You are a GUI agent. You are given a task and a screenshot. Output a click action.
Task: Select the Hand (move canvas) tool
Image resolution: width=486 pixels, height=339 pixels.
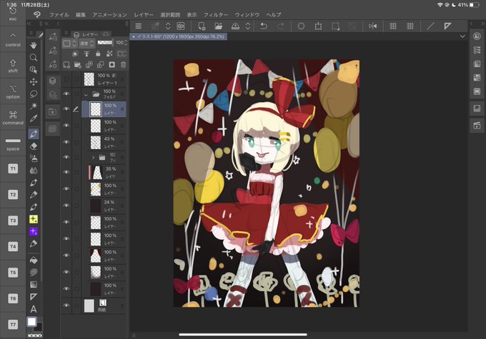pyautogui.click(x=34, y=45)
